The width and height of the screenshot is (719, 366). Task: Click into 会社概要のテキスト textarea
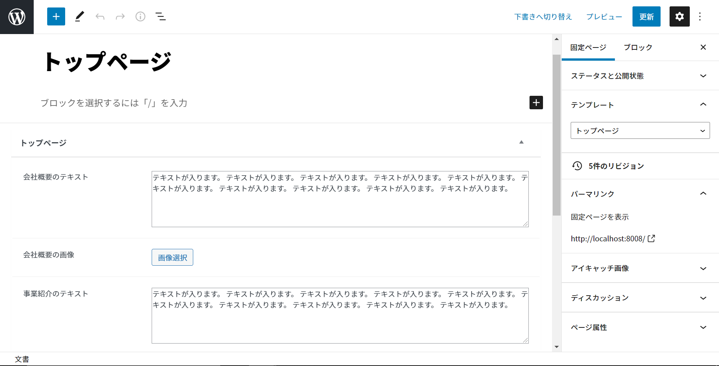[340, 206]
